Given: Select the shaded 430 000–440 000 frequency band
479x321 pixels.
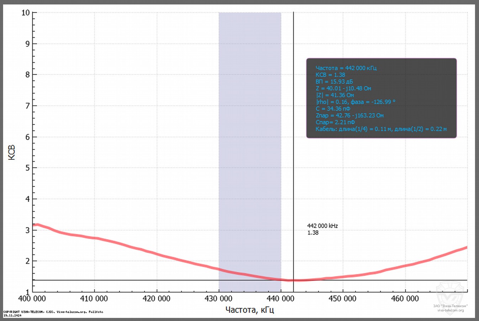Looking at the screenshot, I should [x=249, y=142].
